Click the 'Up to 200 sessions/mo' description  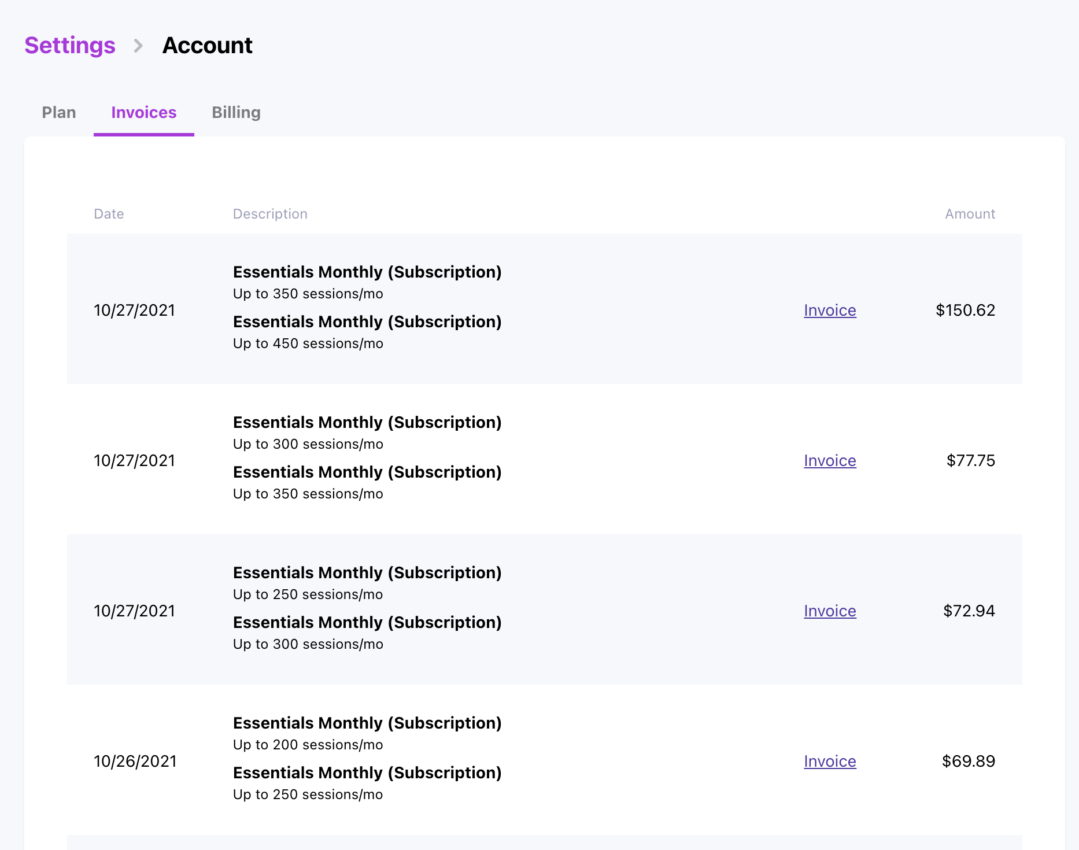point(308,745)
